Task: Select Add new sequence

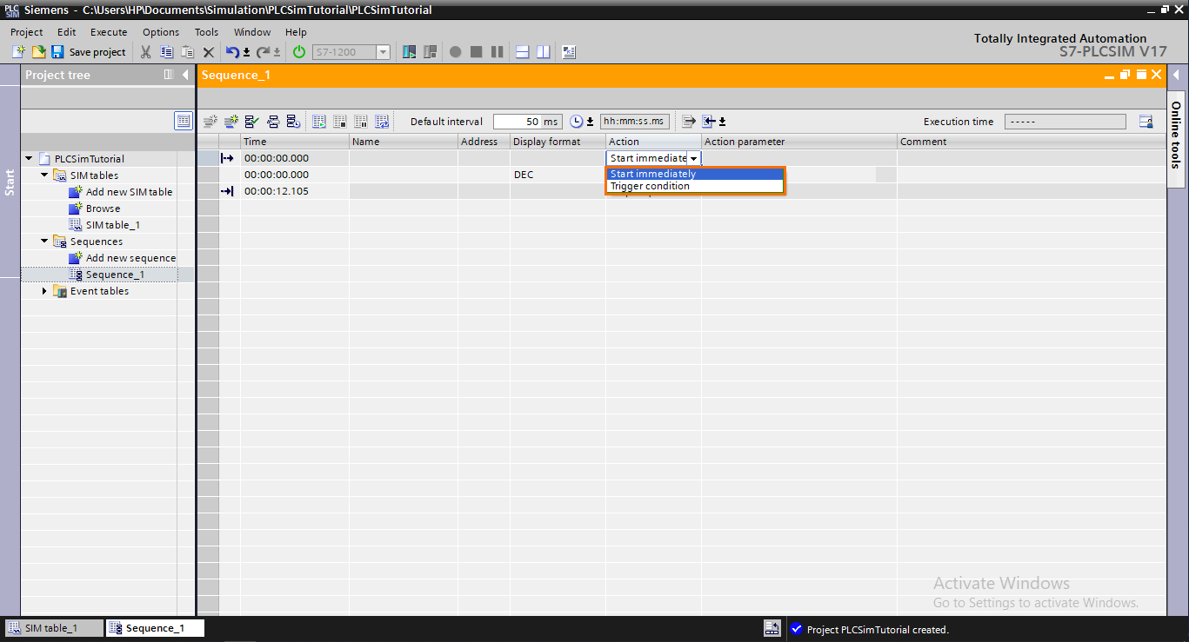Action: tap(130, 258)
